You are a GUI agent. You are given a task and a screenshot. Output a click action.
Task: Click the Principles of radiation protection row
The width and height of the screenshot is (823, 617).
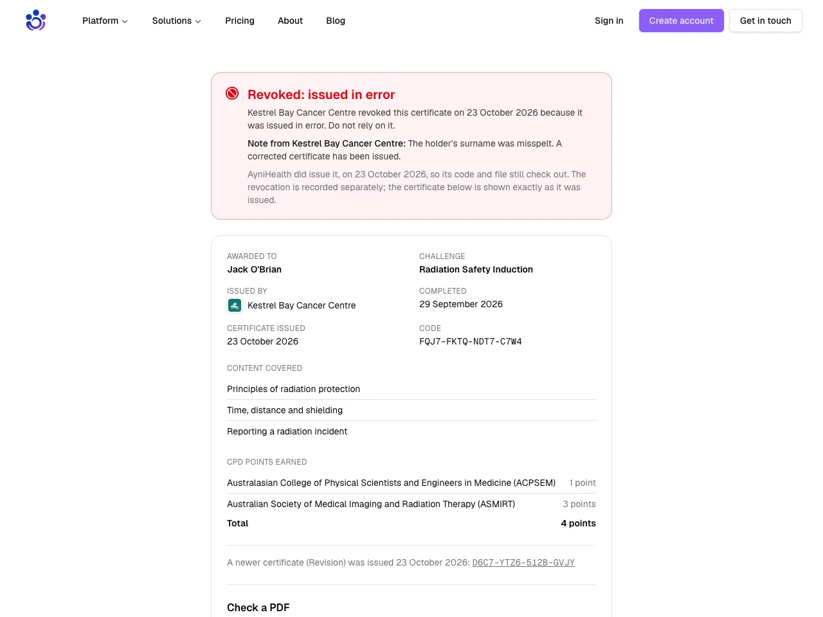(x=411, y=389)
